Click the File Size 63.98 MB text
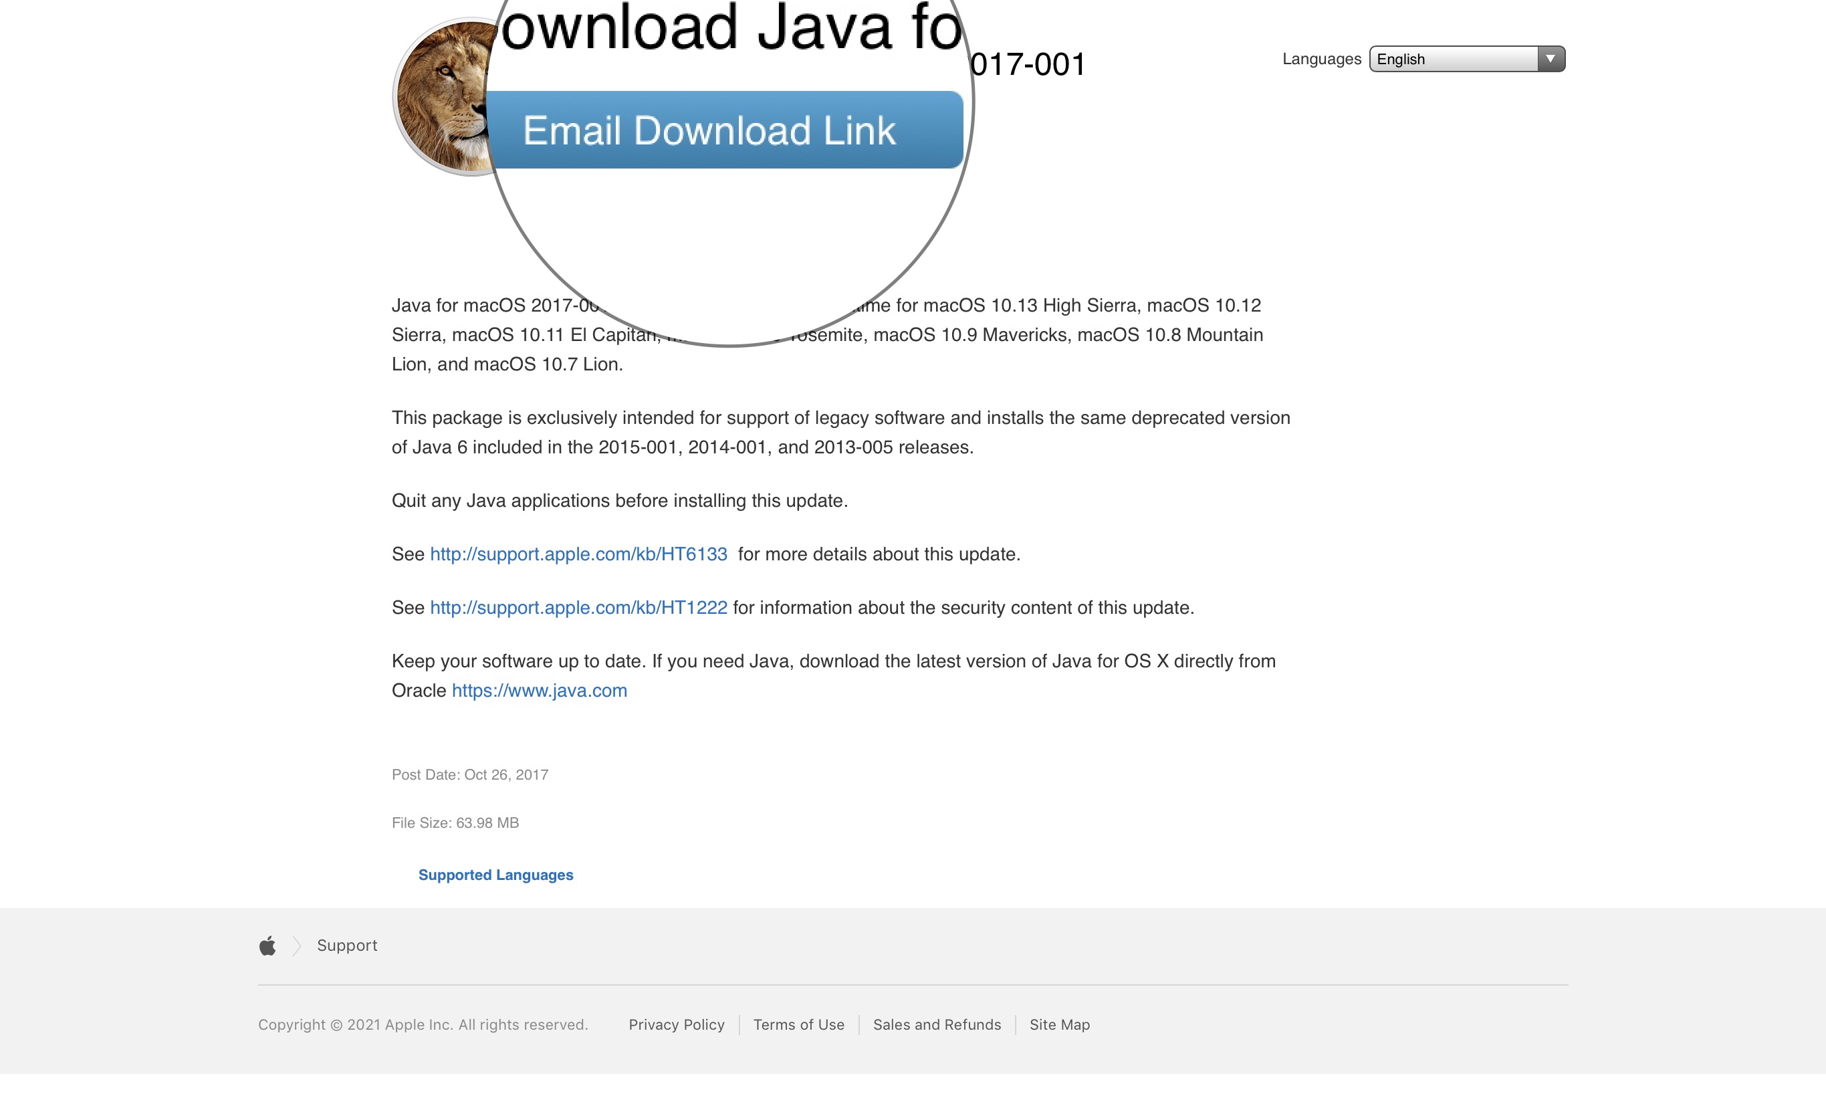 [x=455, y=823]
